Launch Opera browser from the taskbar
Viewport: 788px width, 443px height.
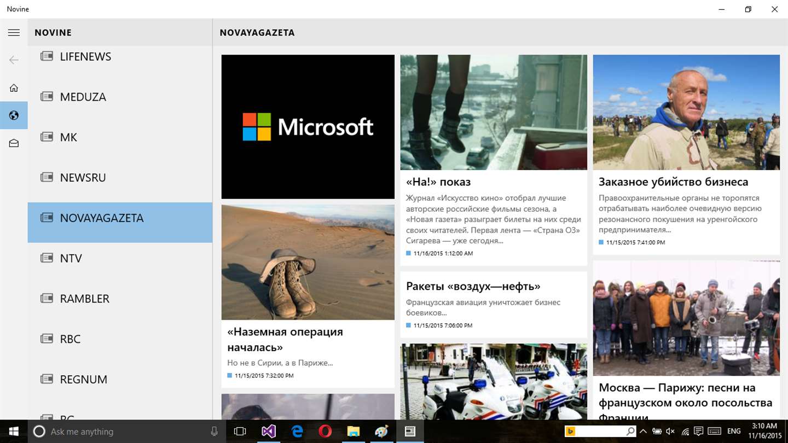click(x=325, y=432)
